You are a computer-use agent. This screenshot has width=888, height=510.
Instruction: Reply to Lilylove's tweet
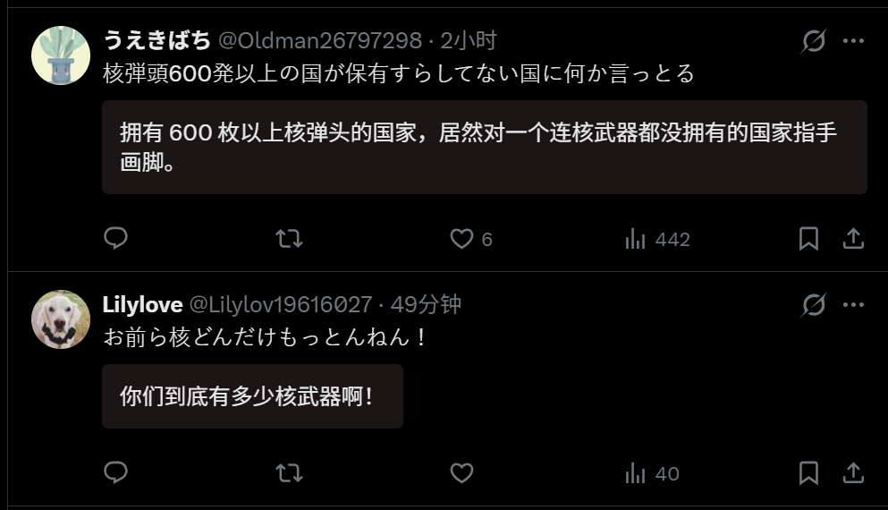(x=115, y=472)
